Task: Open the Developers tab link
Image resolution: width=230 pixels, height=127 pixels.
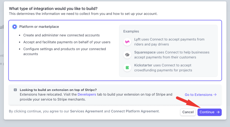Action: coord(87,94)
